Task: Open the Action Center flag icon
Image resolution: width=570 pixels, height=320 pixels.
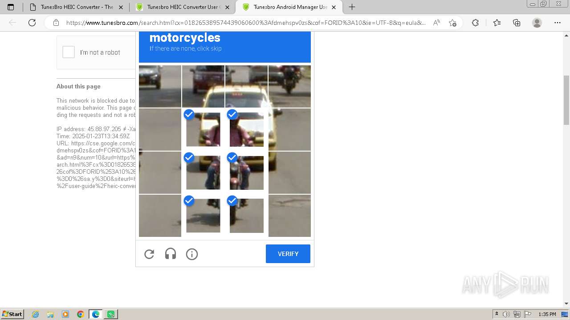Action: (527, 314)
